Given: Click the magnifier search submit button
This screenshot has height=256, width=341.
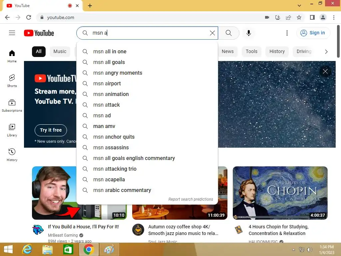Looking at the screenshot, I should pos(228,33).
